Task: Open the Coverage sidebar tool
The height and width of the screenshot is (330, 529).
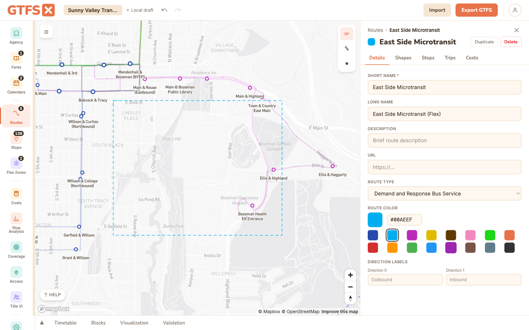Action: [x=16, y=250]
